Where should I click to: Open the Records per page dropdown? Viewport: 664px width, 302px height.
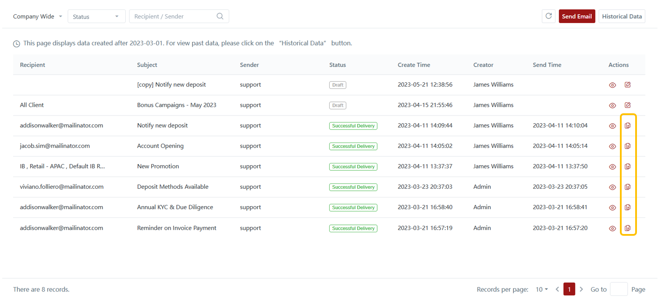pyautogui.click(x=542, y=289)
